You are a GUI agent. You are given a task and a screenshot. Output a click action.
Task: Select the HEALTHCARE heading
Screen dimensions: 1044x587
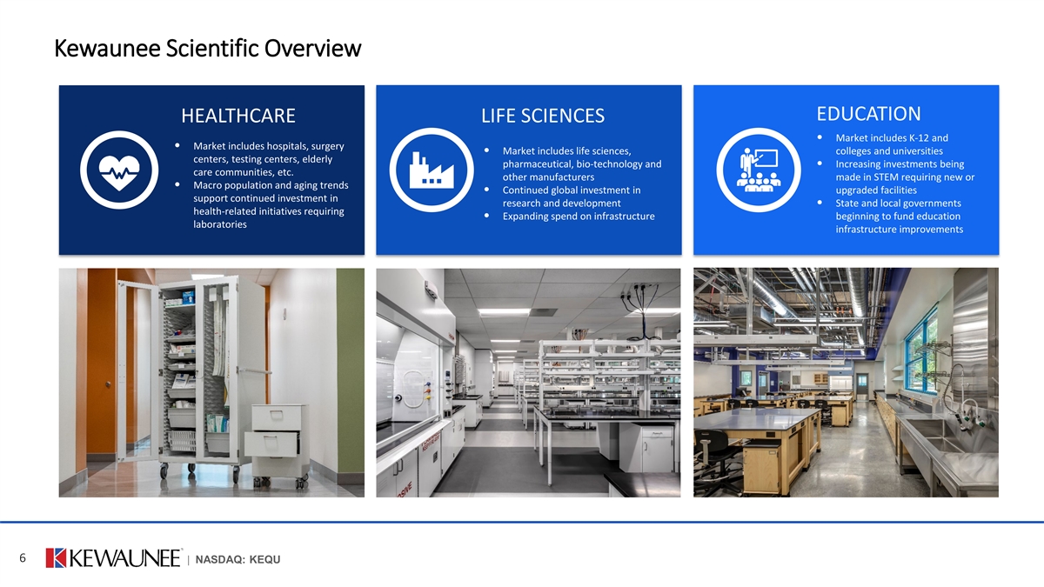click(x=238, y=117)
